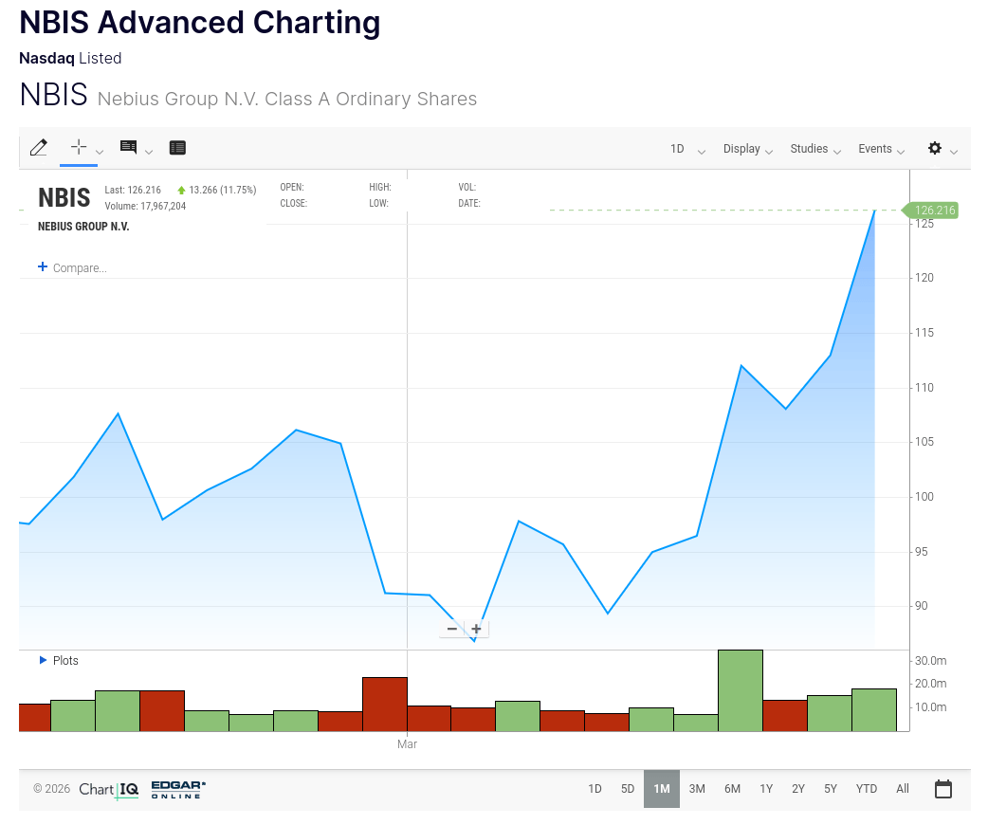
Task: Open the calendar date range picker
Action: 942,789
